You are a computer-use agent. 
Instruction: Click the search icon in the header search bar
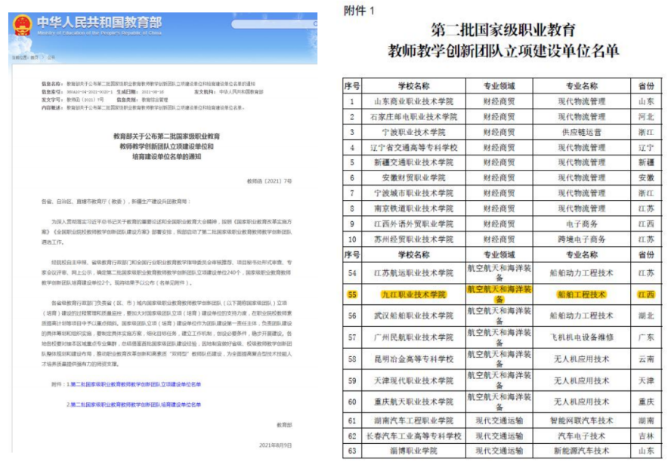315,23
